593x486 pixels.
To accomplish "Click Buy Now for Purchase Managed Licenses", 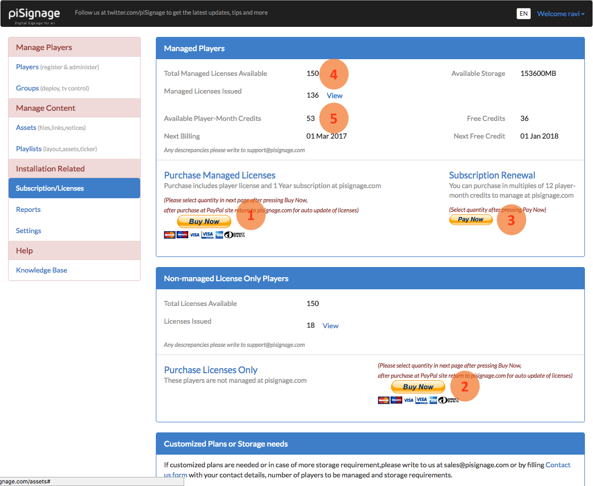I will tap(204, 221).
